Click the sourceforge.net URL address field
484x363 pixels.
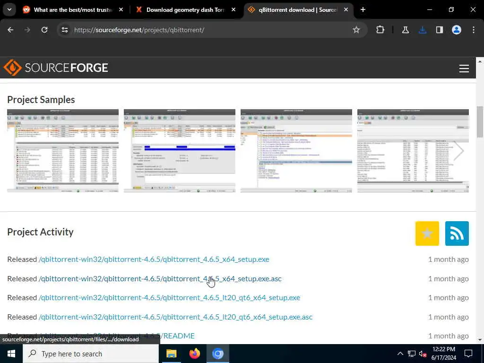click(211, 30)
